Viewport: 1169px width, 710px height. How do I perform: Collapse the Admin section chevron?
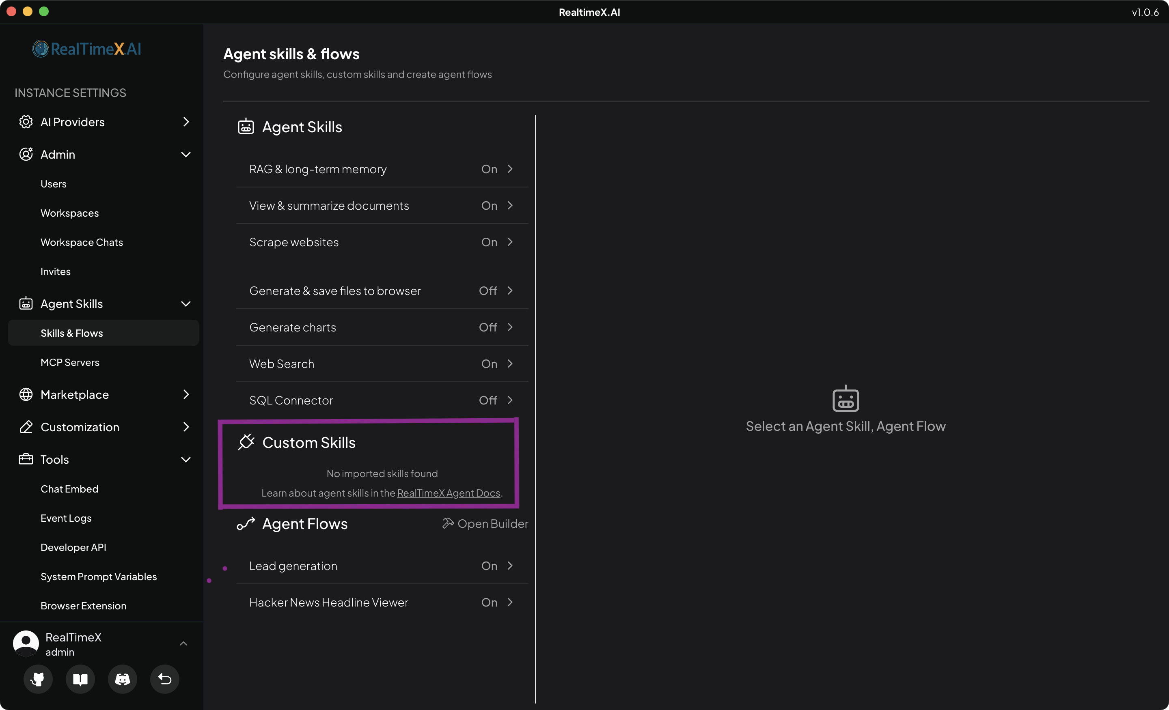point(186,155)
